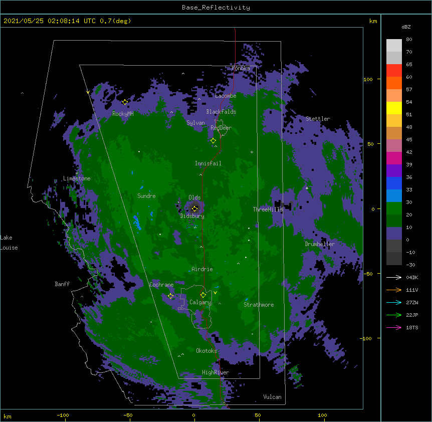
Task: Click the dBZ legend heading
Action: click(x=406, y=27)
